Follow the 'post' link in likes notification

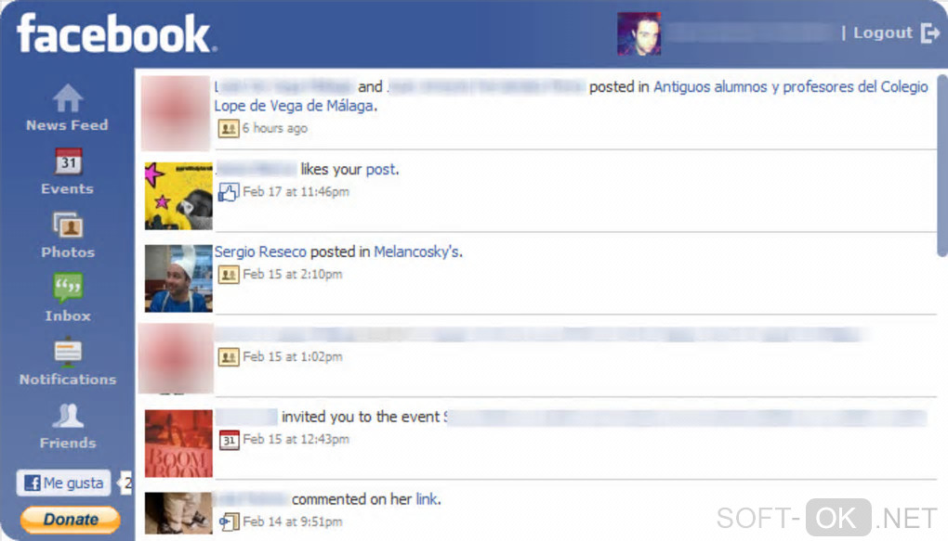[x=380, y=170]
